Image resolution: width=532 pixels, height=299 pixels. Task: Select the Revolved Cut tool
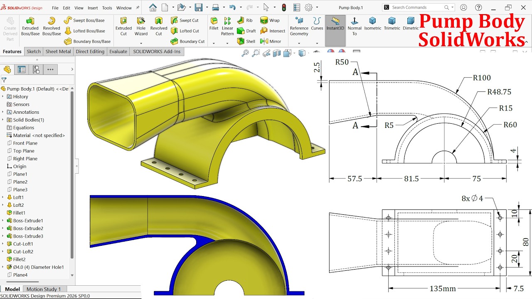159,26
